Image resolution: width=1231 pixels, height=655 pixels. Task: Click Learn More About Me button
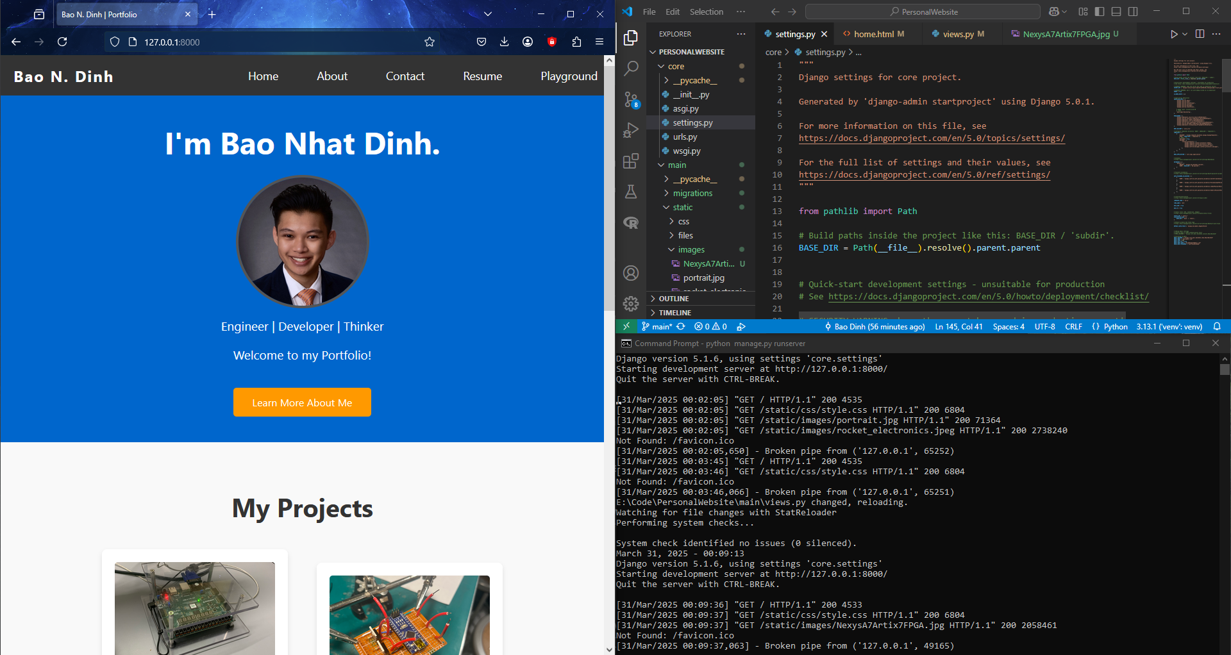302,402
